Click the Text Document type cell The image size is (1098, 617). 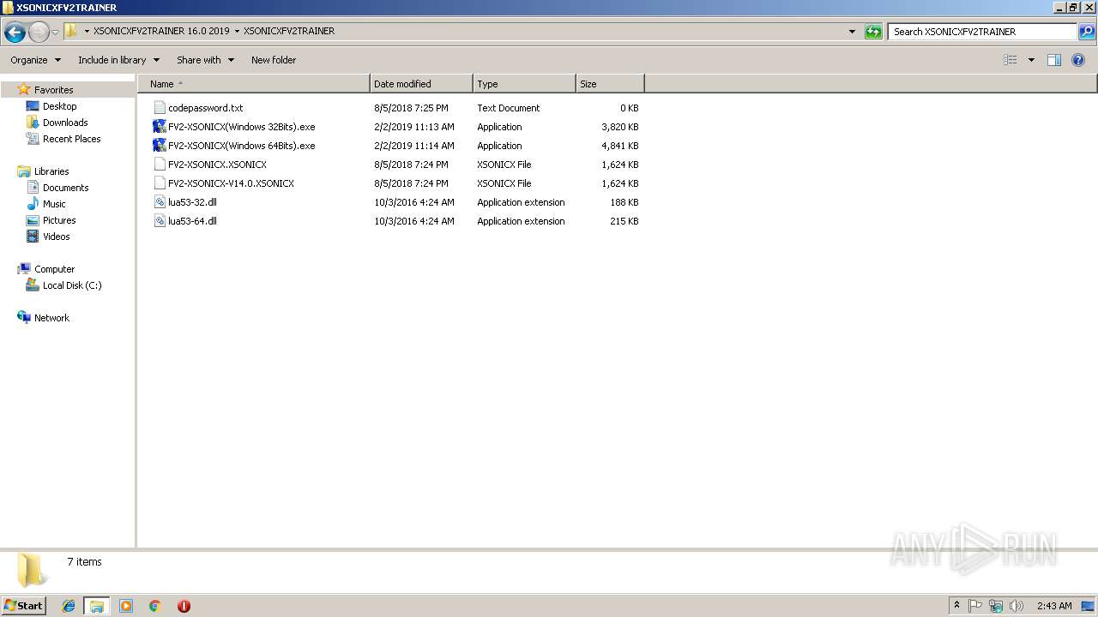pos(508,108)
